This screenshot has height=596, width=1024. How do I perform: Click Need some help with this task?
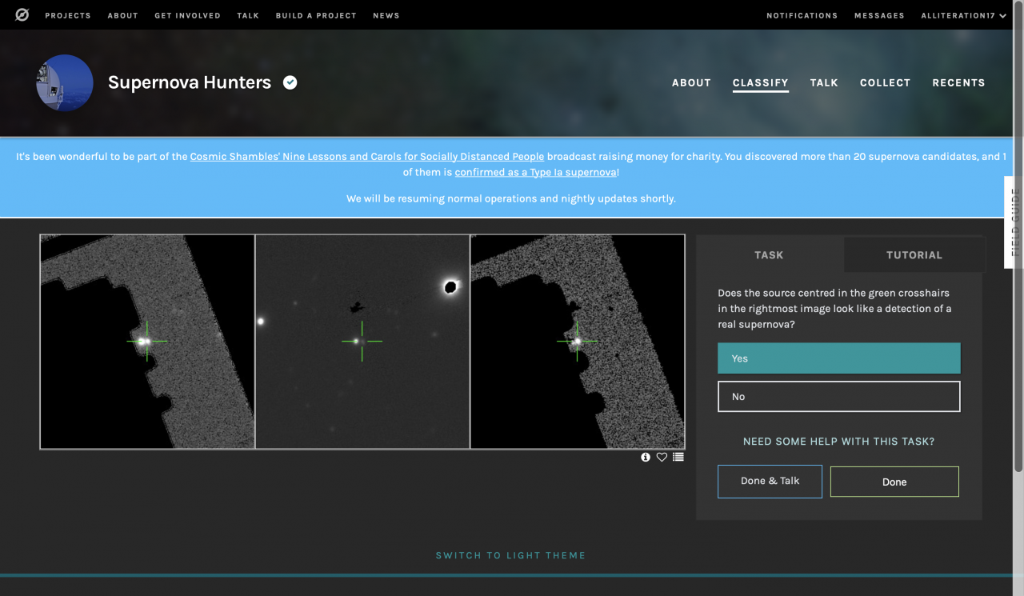[x=838, y=441]
